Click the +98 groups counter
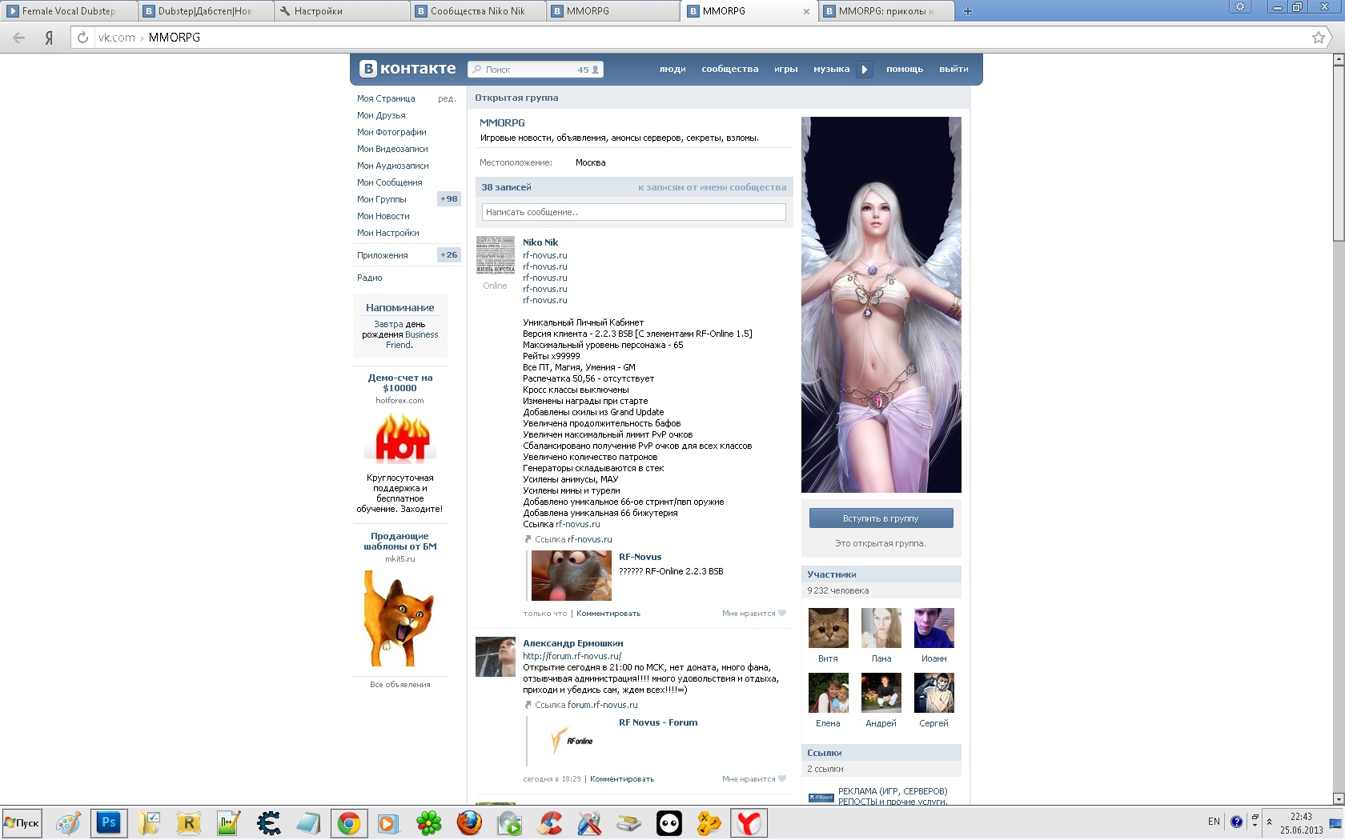 (449, 199)
